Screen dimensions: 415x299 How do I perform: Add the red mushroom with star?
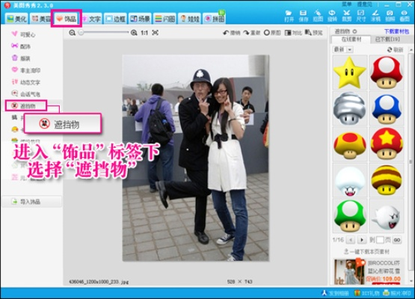tap(387, 144)
